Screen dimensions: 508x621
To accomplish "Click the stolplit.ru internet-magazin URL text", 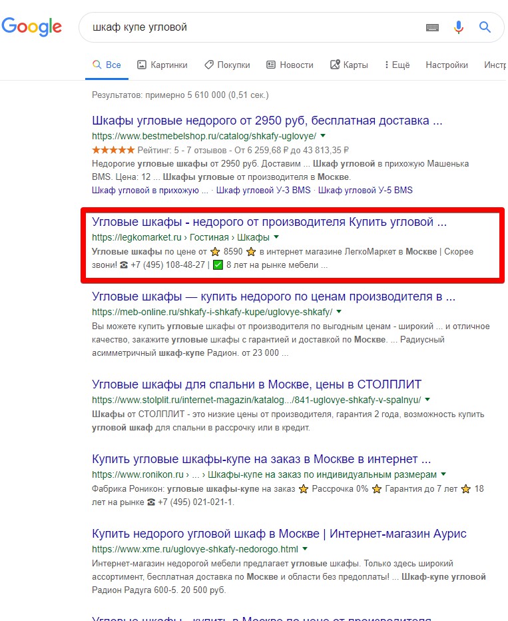I will [x=256, y=400].
